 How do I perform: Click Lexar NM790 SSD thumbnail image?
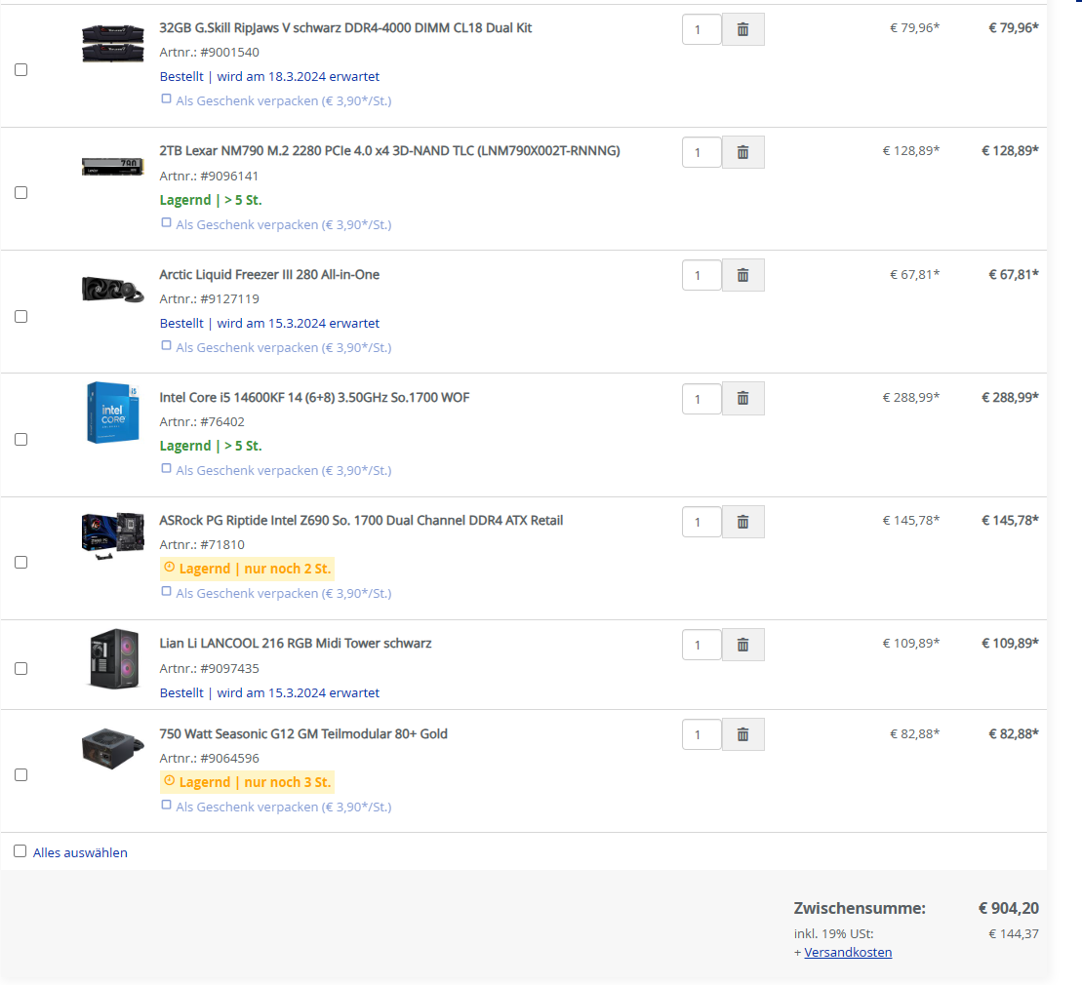click(113, 166)
